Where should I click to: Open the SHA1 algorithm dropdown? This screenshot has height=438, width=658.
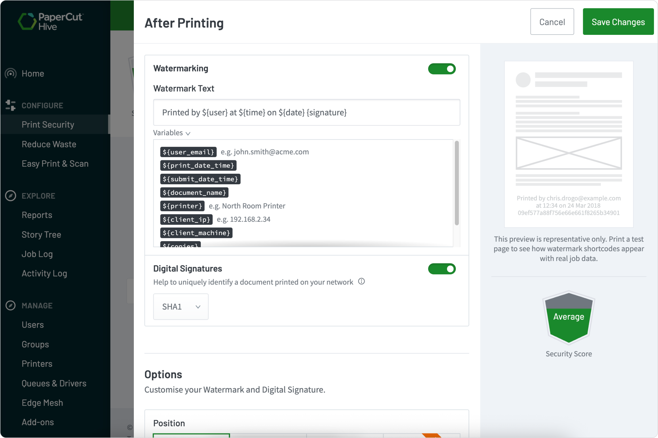point(181,307)
